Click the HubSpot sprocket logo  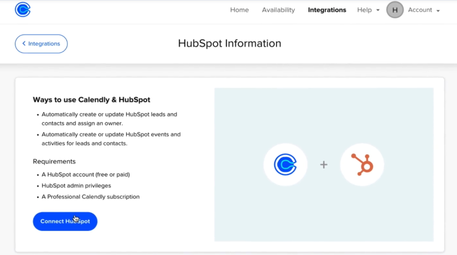[x=362, y=164]
